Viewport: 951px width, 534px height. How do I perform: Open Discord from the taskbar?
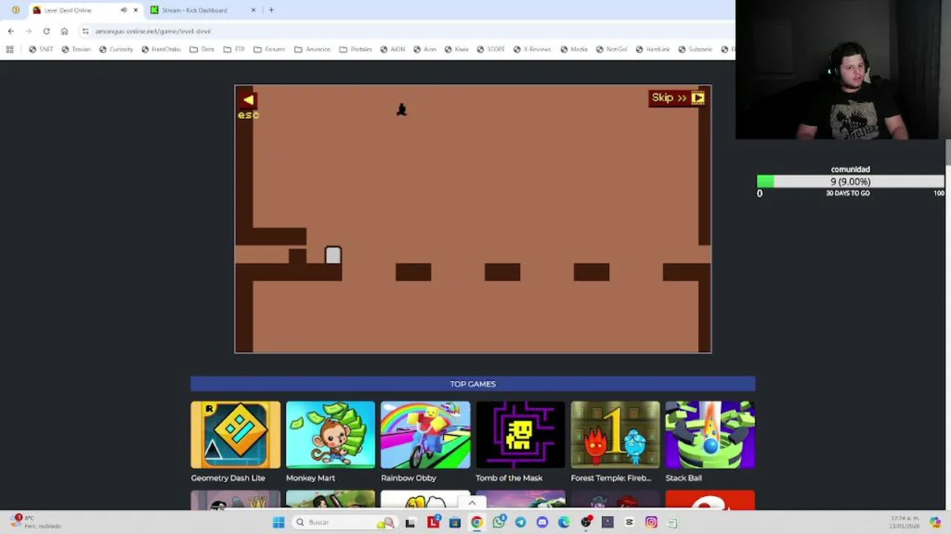click(x=542, y=522)
